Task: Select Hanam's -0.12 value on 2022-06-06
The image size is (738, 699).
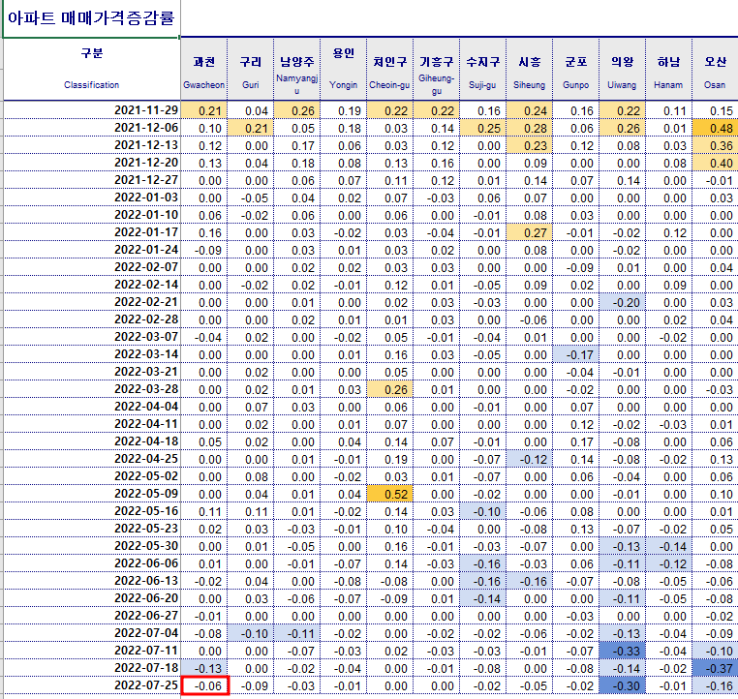Action: click(669, 562)
